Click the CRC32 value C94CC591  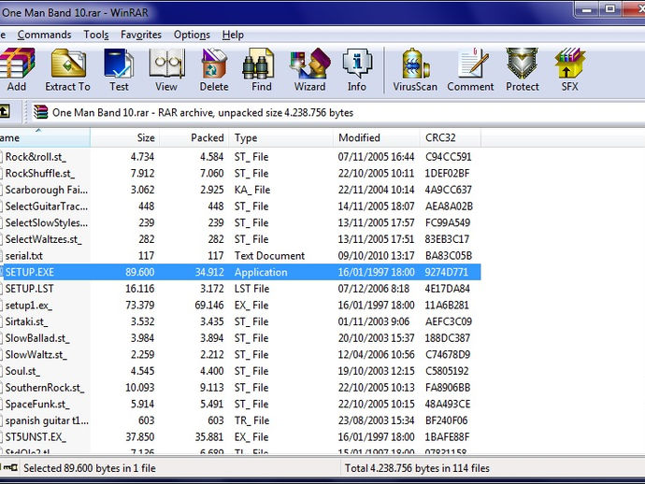click(x=448, y=157)
